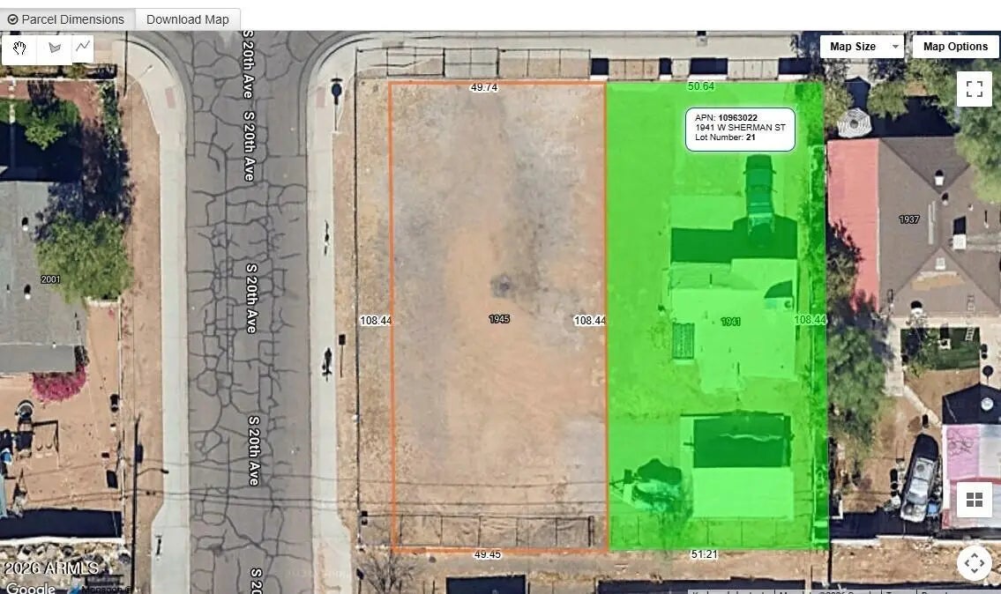Image resolution: width=1001 pixels, height=594 pixels.
Task: Click the 49.74 dimension label
Action: click(484, 87)
